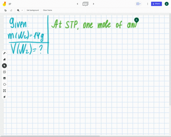Open the present/meeting dropdown
This screenshot has height=137, width=171.
(x=138, y=4)
